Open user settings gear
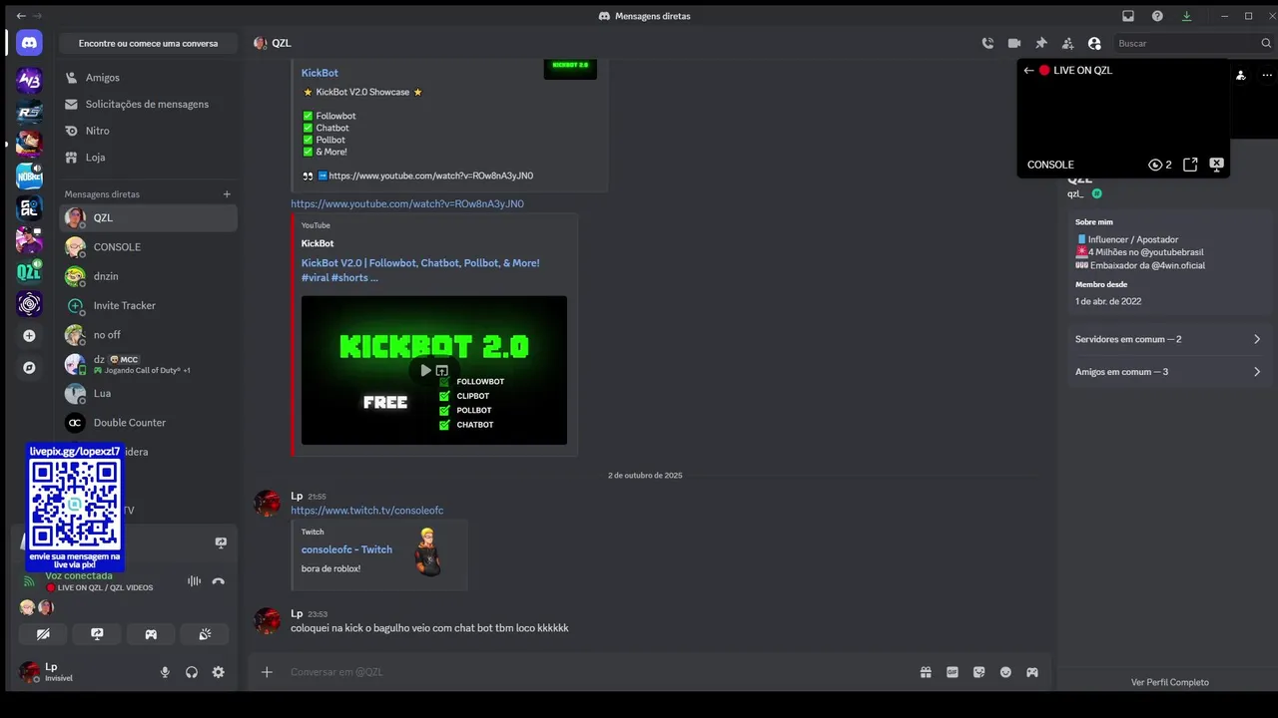 (219, 672)
